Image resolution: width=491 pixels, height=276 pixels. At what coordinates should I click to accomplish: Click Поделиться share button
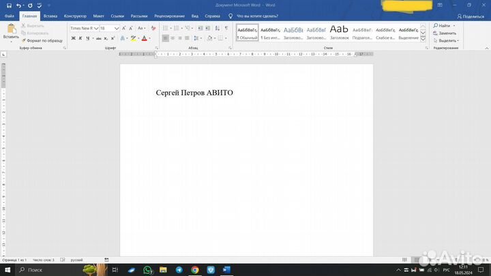click(x=471, y=16)
